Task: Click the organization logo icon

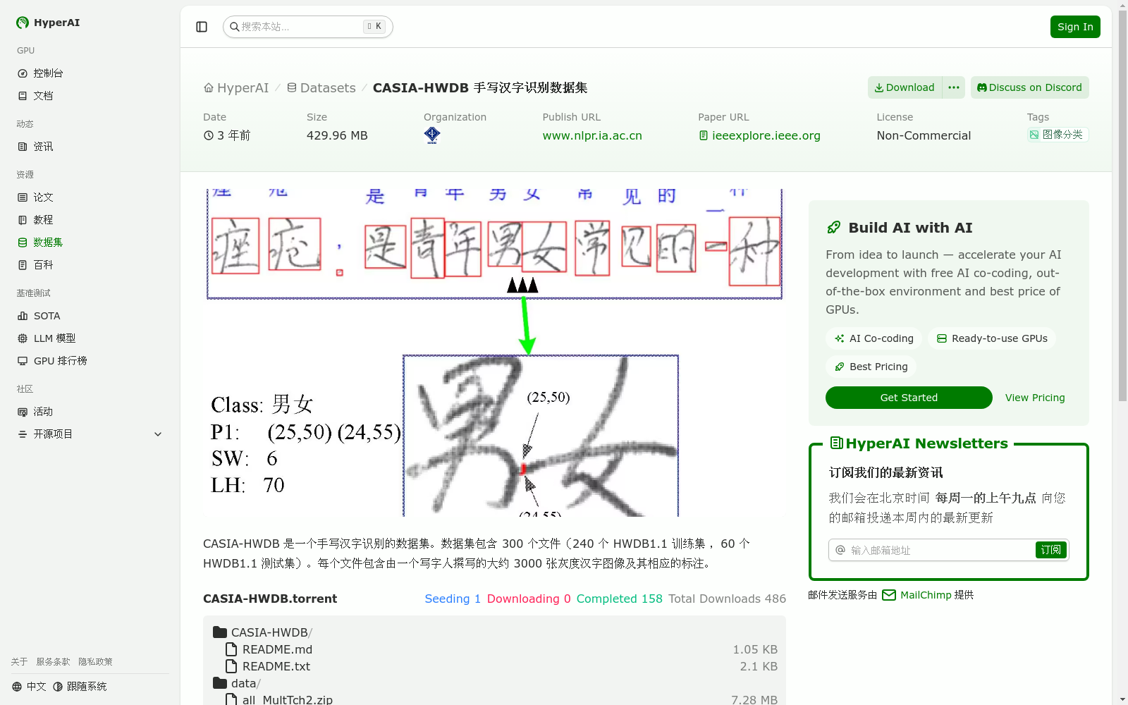Action: click(x=432, y=135)
